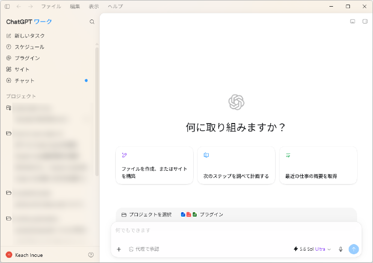Click the サイト grid icon
Viewport: 373px width, 263px height.
9,69
